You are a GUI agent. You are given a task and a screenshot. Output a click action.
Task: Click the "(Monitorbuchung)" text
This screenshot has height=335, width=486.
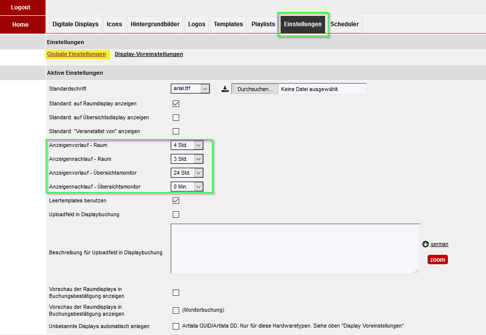click(203, 310)
